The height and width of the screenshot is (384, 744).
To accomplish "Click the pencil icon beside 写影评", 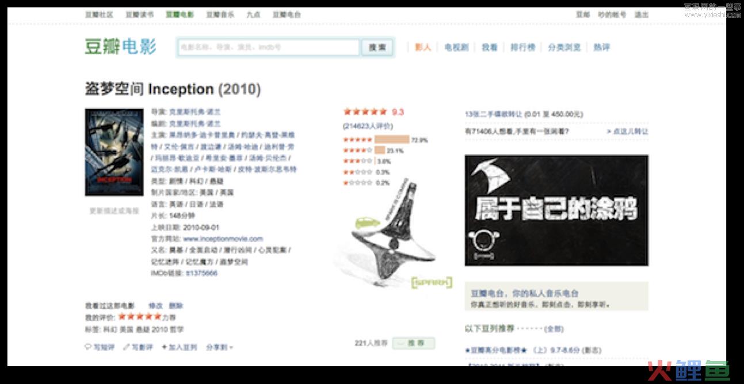I will [x=127, y=347].
